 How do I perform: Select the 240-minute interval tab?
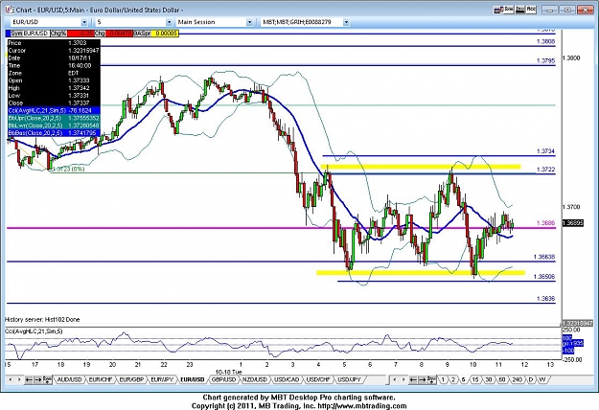click(x=517, y=380)
